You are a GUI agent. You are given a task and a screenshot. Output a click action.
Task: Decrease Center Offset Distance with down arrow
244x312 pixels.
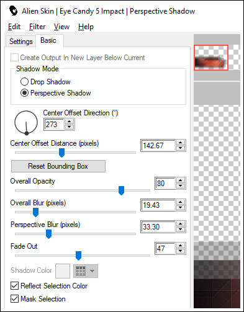(181, 148)
